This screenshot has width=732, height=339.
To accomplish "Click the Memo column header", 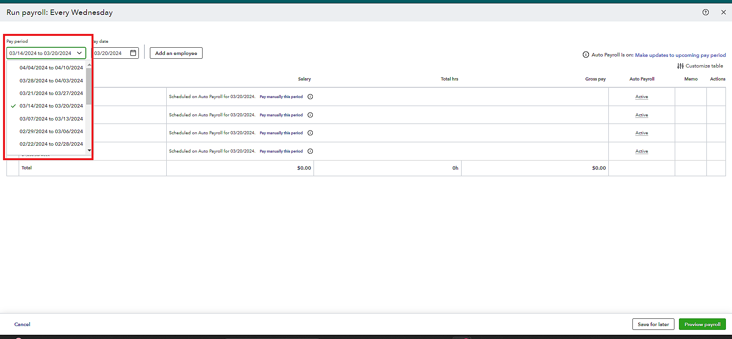I will (691, 79).
